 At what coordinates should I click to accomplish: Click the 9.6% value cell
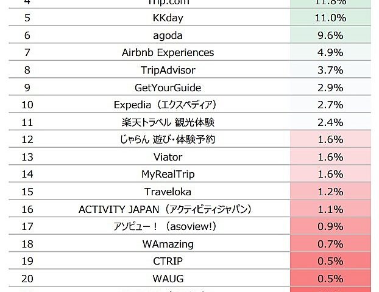(331, 35)
